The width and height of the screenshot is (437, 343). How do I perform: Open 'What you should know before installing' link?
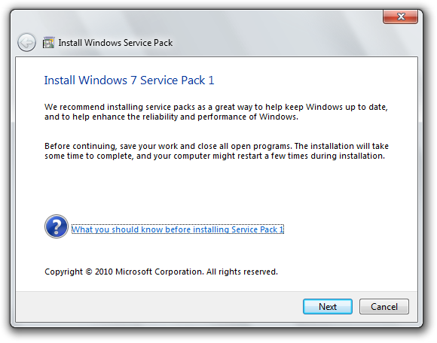coord(178,229)
